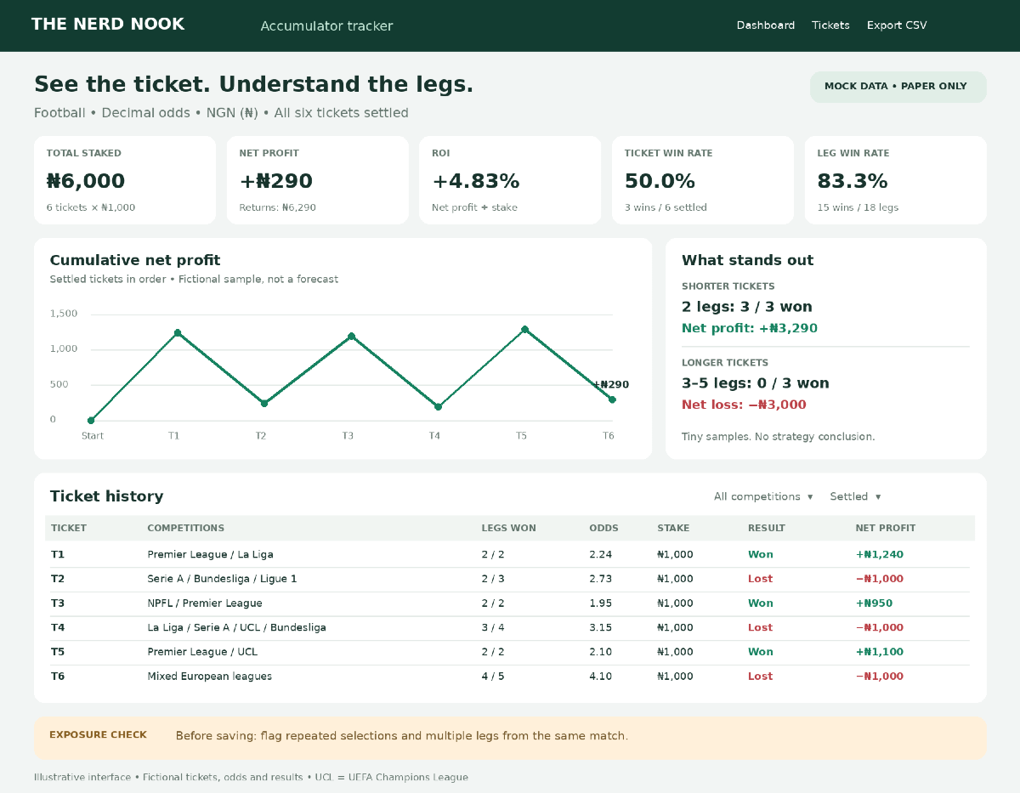Click the '3–5 legs: 0 / 3 won' line
Screen dimensions: 1020x793
(756, 383)
